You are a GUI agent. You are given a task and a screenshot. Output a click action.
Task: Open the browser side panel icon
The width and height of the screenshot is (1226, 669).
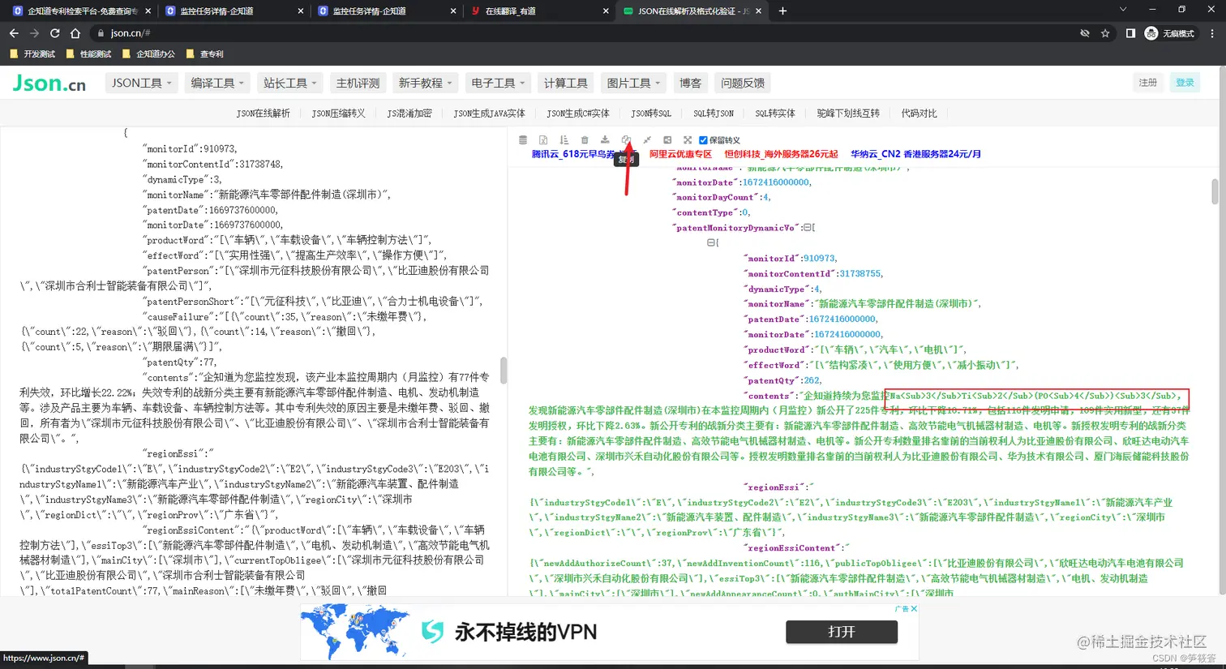[1130, 33]
